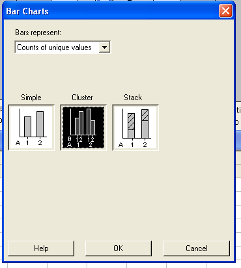
Task: Click the Help button
Action: coord(41,248)
